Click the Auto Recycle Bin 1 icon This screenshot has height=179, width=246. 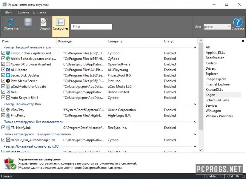pos(8,98)
